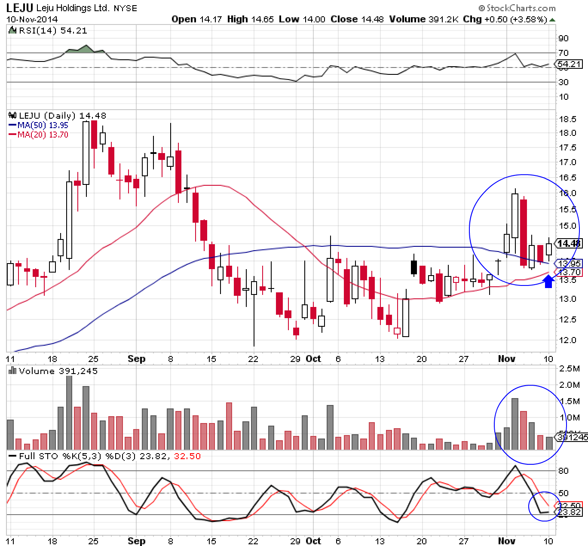The width and height of the screenshot is (588, 546).
Task: Click the 1.5M volume axis label
Action: [569, 401]
